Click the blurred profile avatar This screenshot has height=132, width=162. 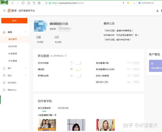coord(40,26)
